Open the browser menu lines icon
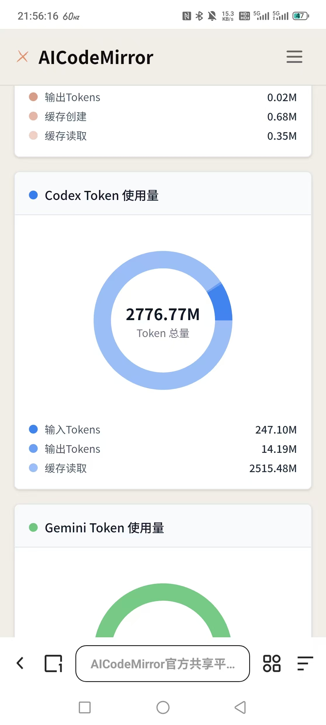Viewport: 326px width, 725px height. click(x=305, y=663)
